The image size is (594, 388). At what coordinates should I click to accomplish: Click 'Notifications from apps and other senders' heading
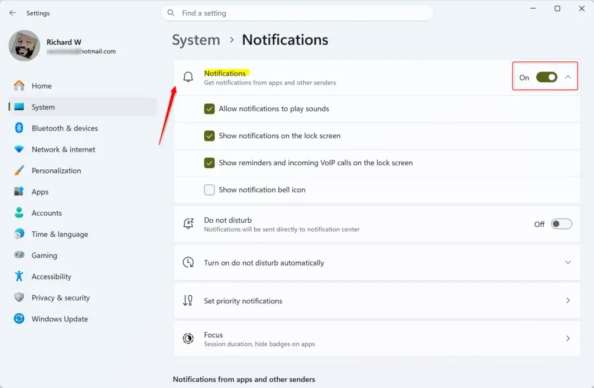point(244,379)
